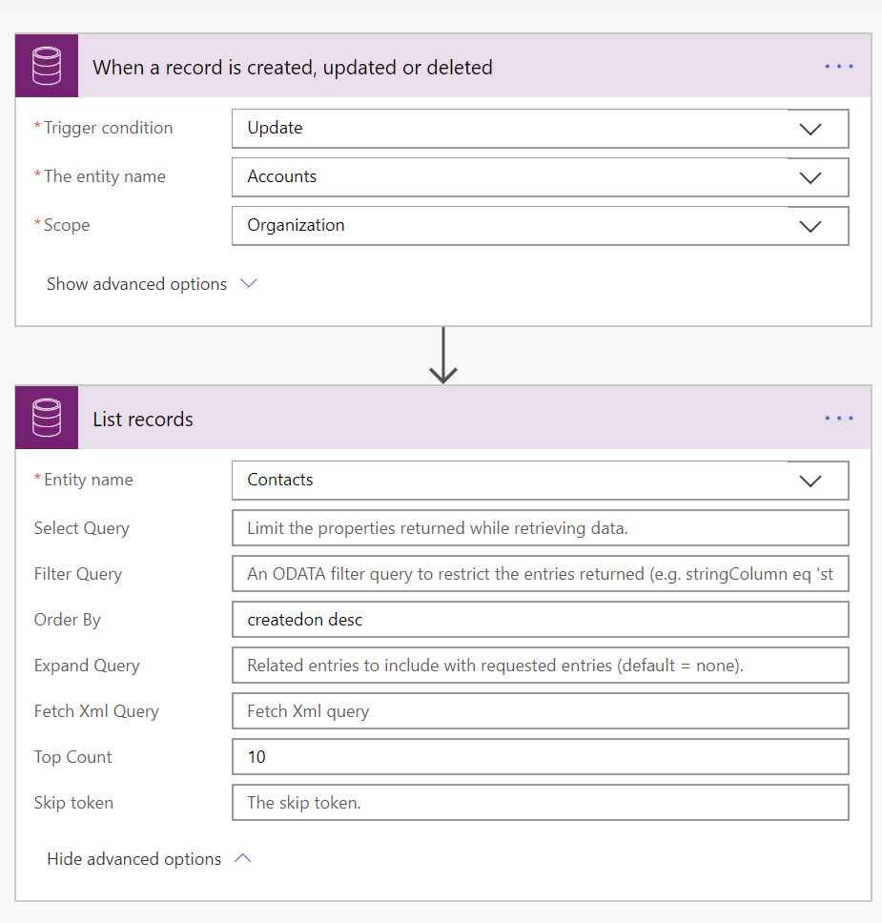Click the database icon on List records card
The image size is (882, 923).
pyautogui.click(x=47, y=418)
